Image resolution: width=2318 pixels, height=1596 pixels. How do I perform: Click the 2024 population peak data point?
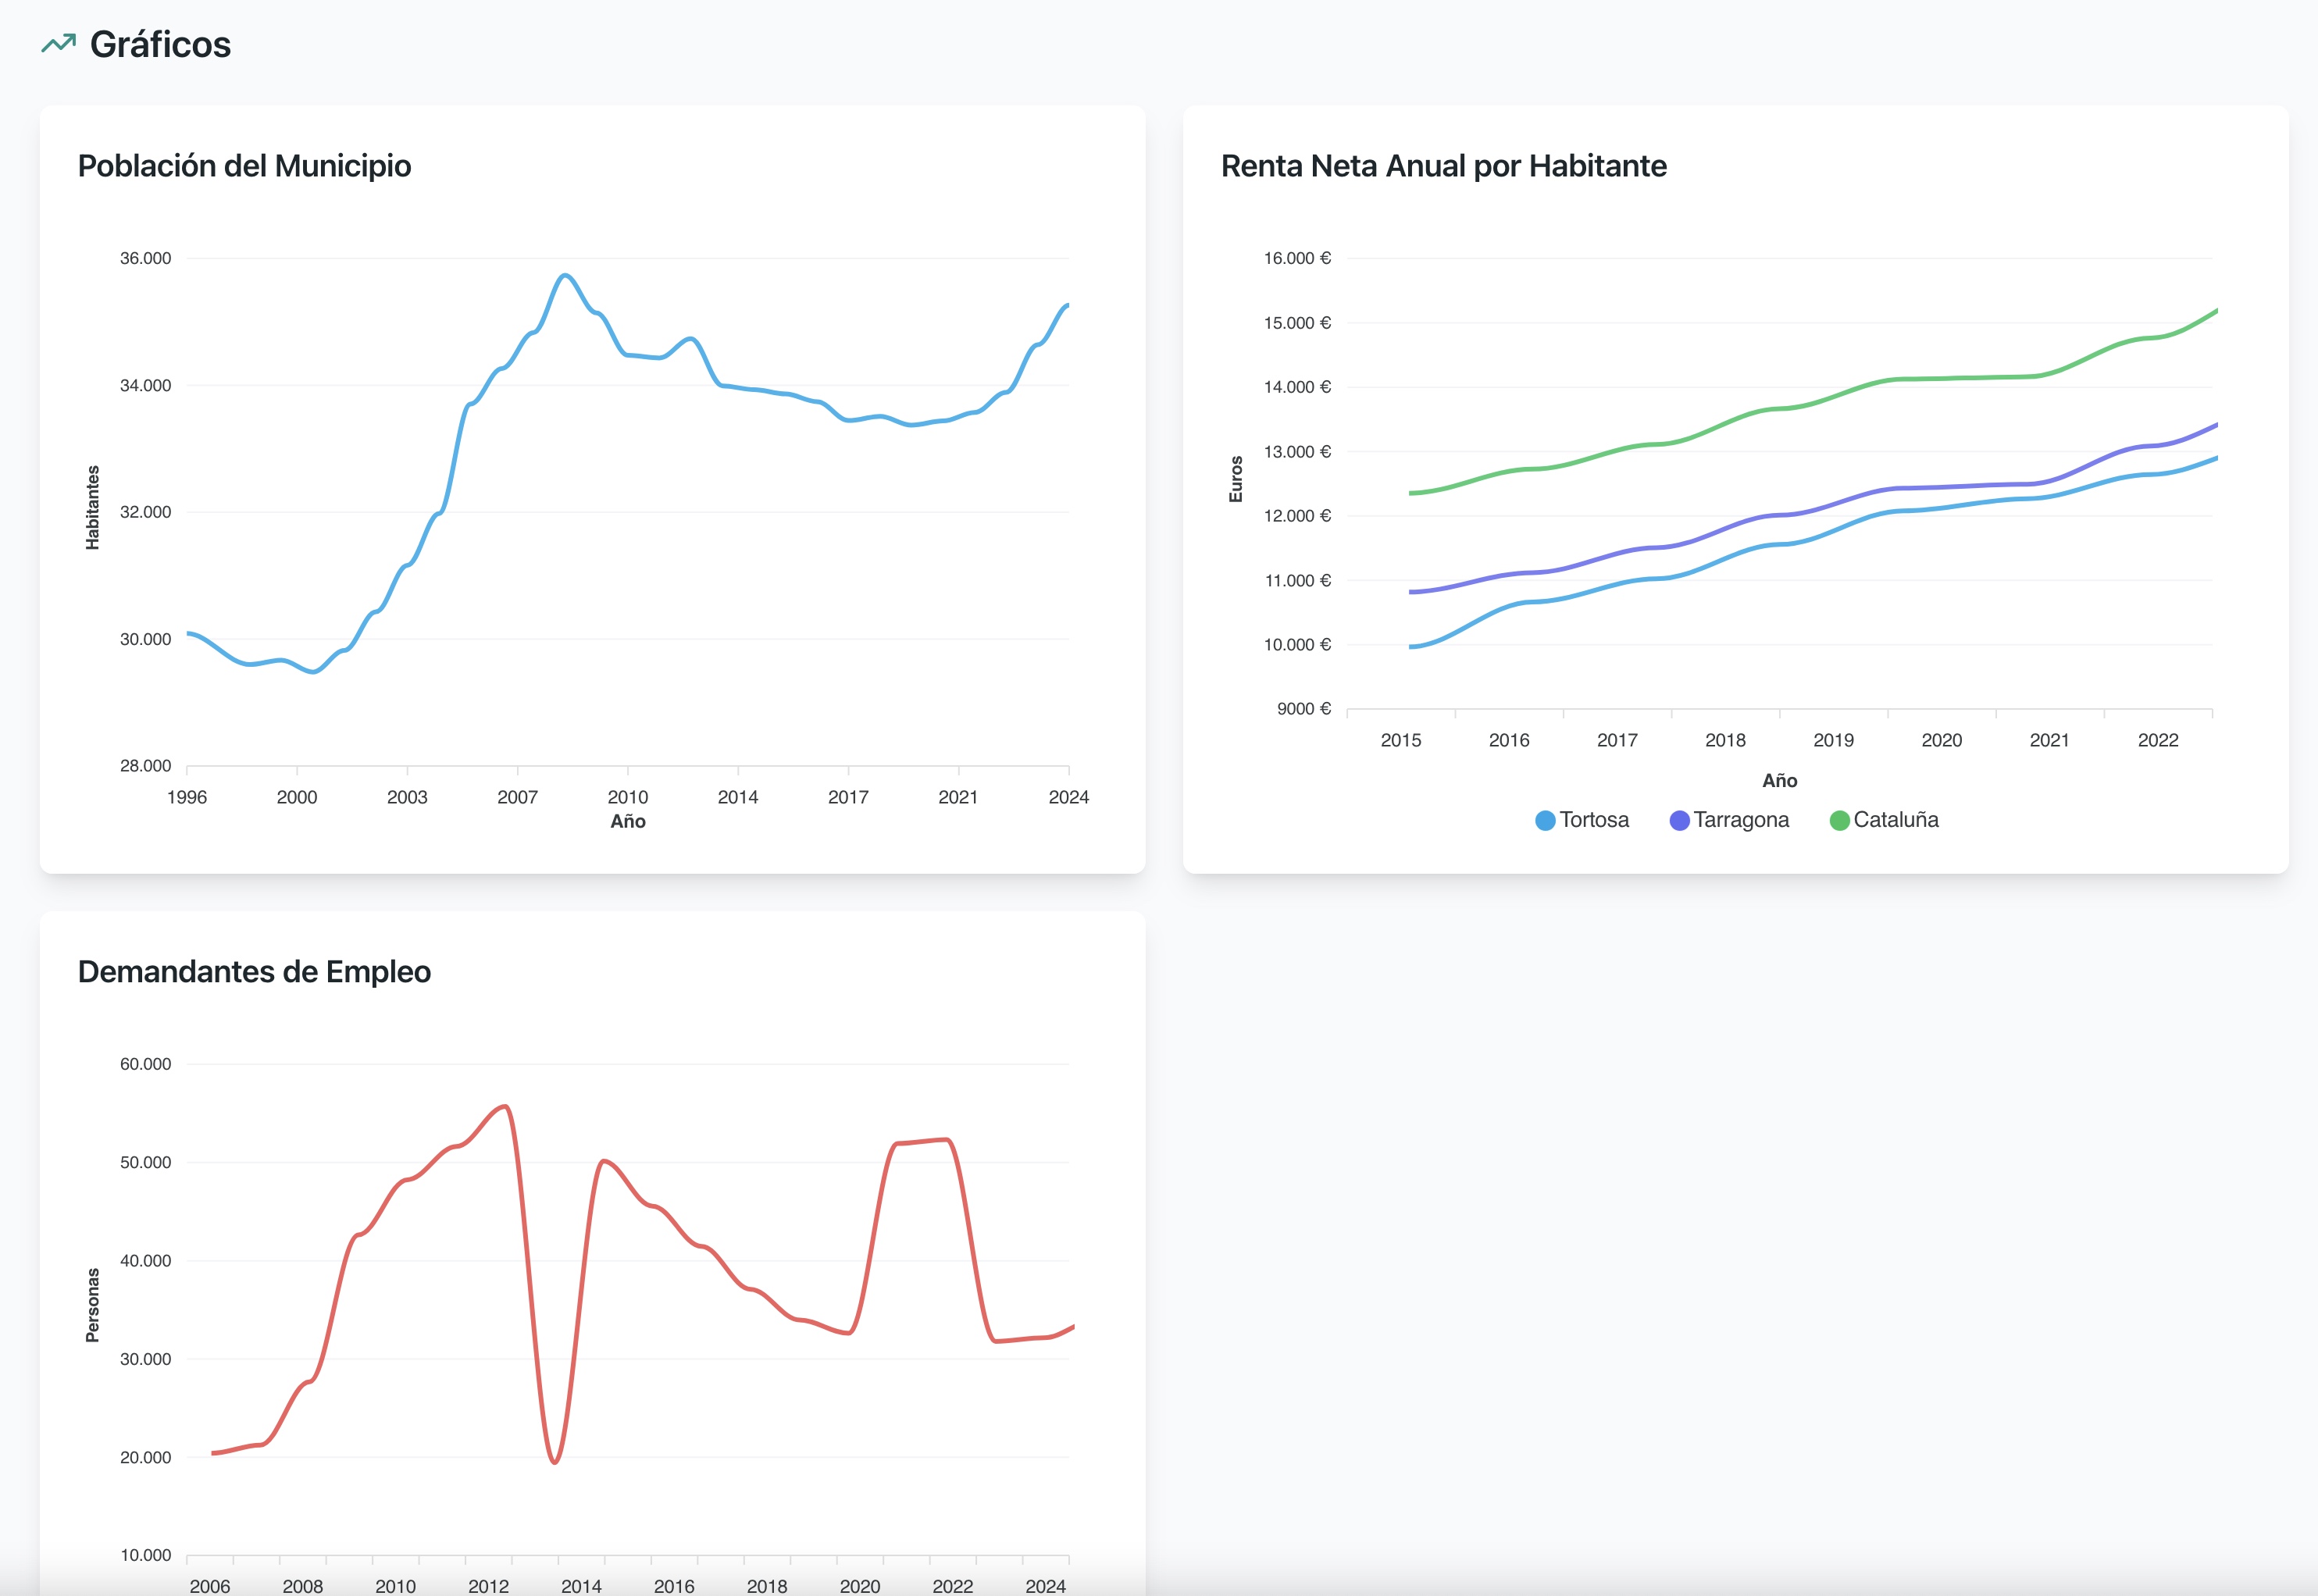tap(1068, 305)
